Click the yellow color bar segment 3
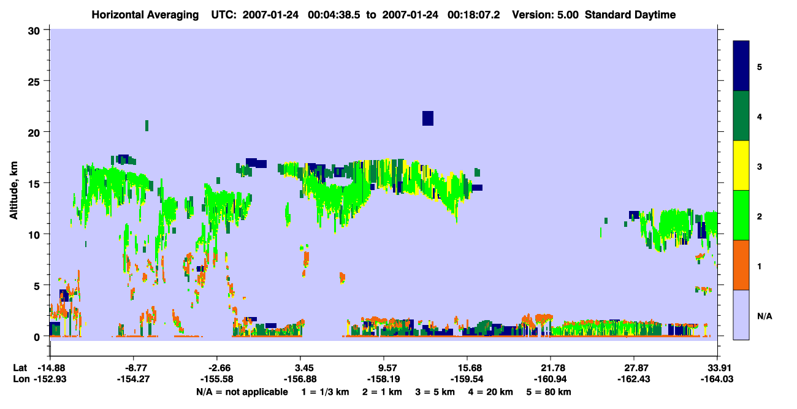Viewport: 797px width, 409px height. point(741,166)
